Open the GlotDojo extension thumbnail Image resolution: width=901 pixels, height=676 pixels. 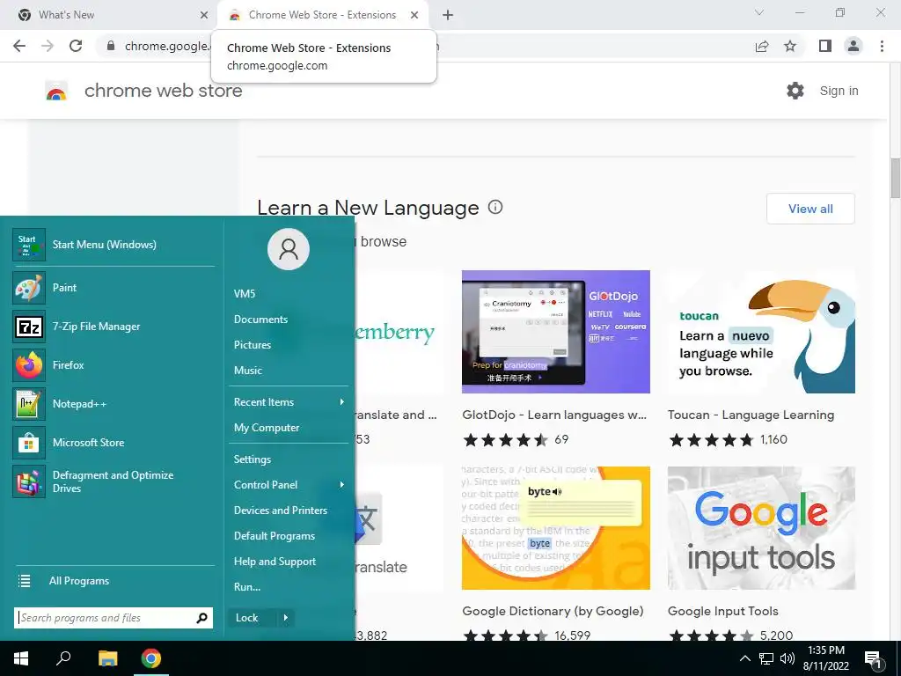coord(556,332)
